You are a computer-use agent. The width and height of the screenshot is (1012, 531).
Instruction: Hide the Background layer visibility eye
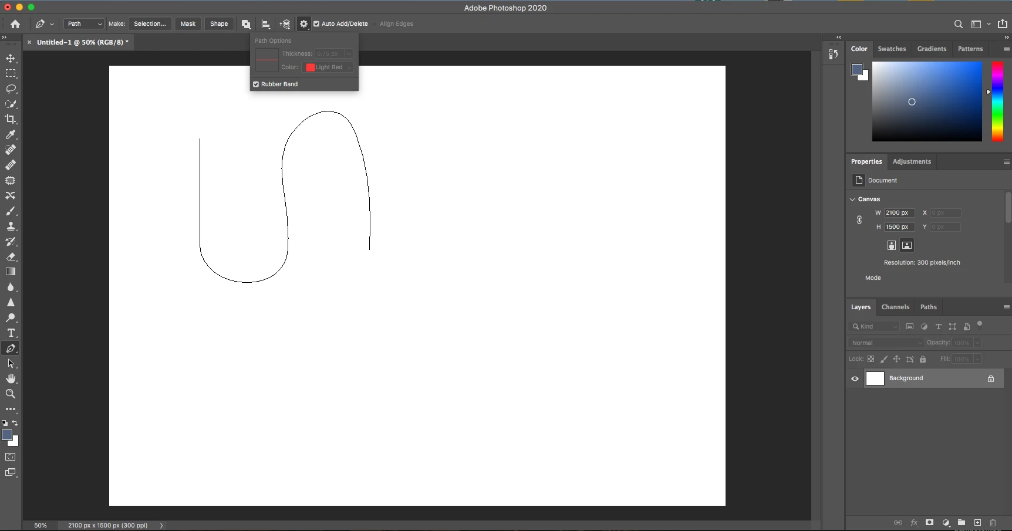[x=855, y=378]
